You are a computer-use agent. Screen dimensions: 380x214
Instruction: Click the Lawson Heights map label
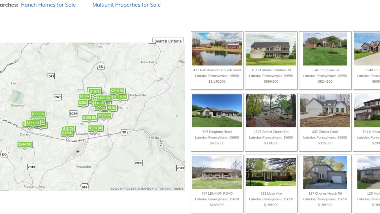88,134
